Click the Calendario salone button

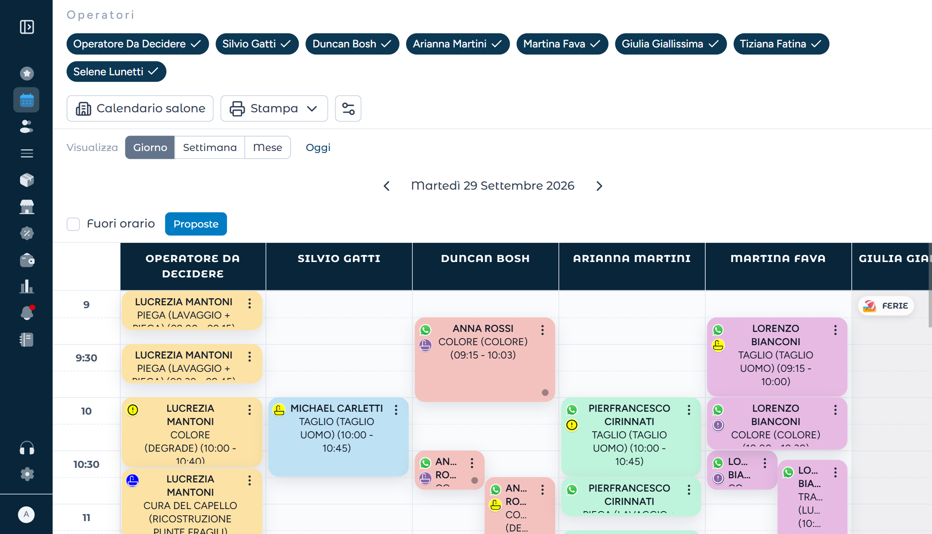point(140,109)
